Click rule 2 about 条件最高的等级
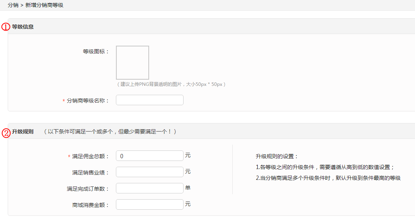415x217 pixels. (328, 178)
